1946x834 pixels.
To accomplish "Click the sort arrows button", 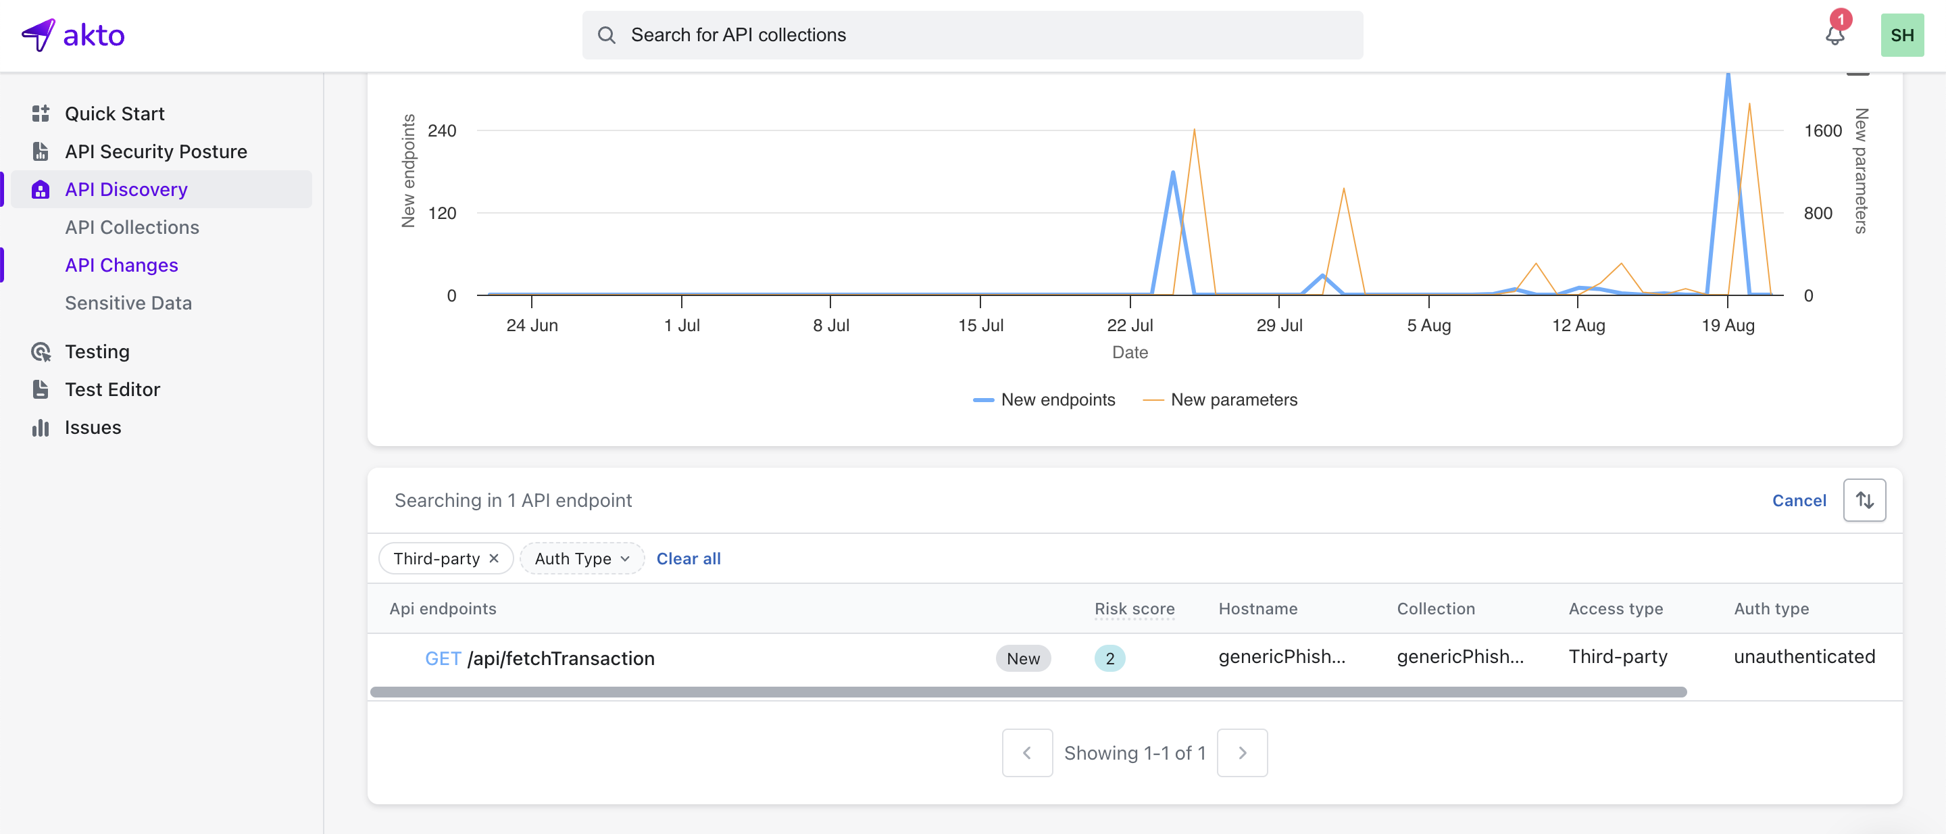I will (x=1864, y=500).
